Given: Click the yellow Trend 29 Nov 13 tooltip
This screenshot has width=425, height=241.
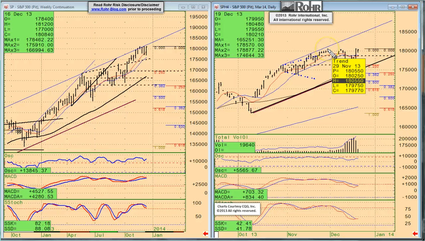Looking at the screenshot, I should point(348,76).
